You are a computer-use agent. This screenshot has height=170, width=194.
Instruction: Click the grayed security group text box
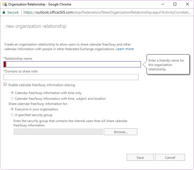[x=58, y=132]
